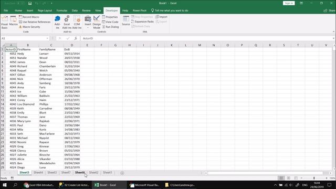336x189 pixels.
Task: Switch to Sheet3 tab
Action: click(x=52, y=173)
